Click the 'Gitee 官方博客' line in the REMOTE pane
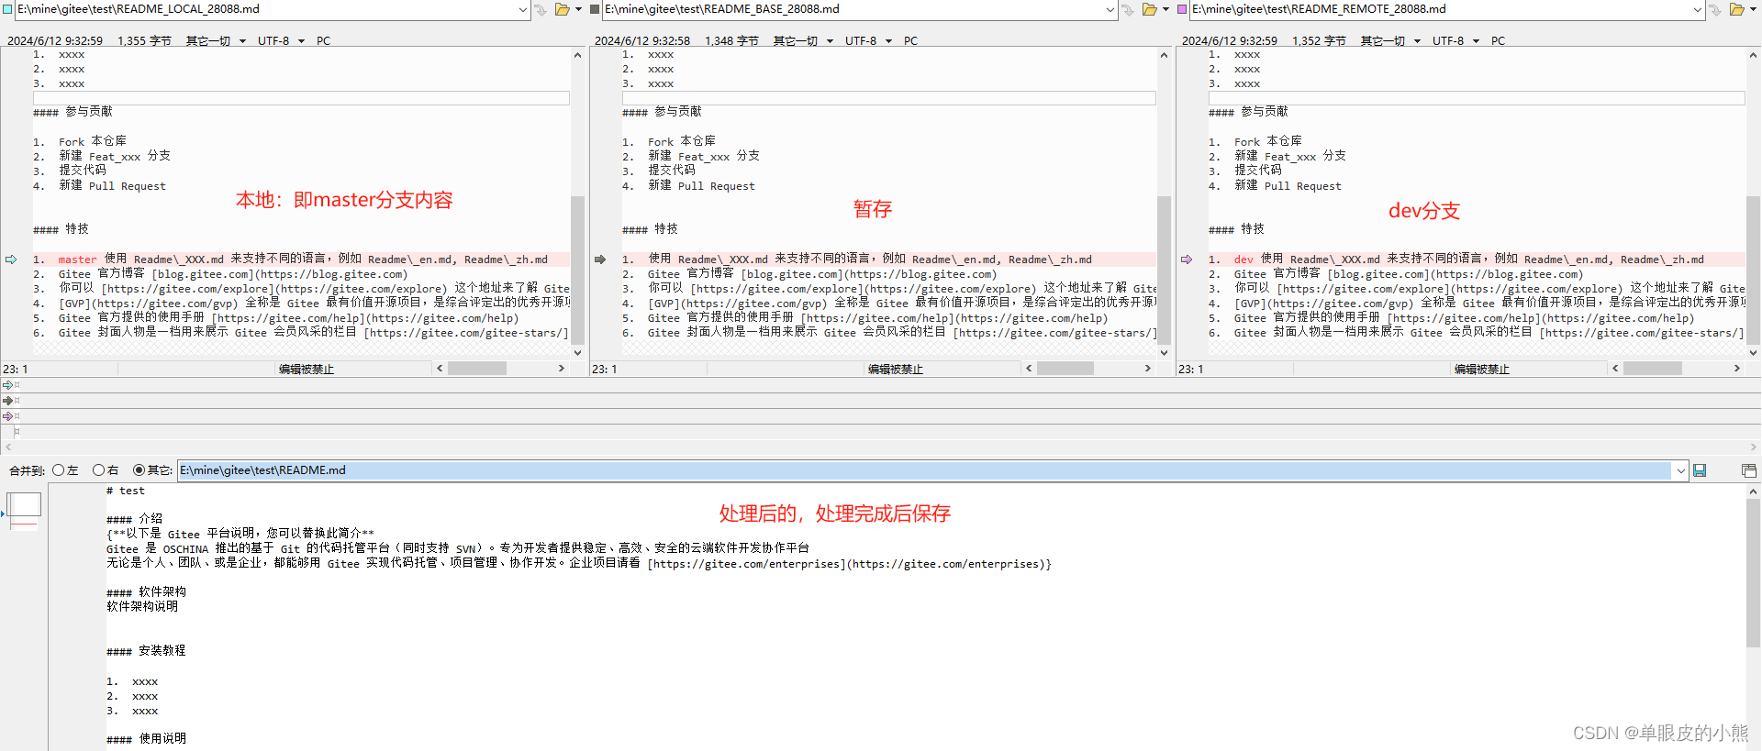Screen dimensions: 1762x751 tap(1396, 274)
